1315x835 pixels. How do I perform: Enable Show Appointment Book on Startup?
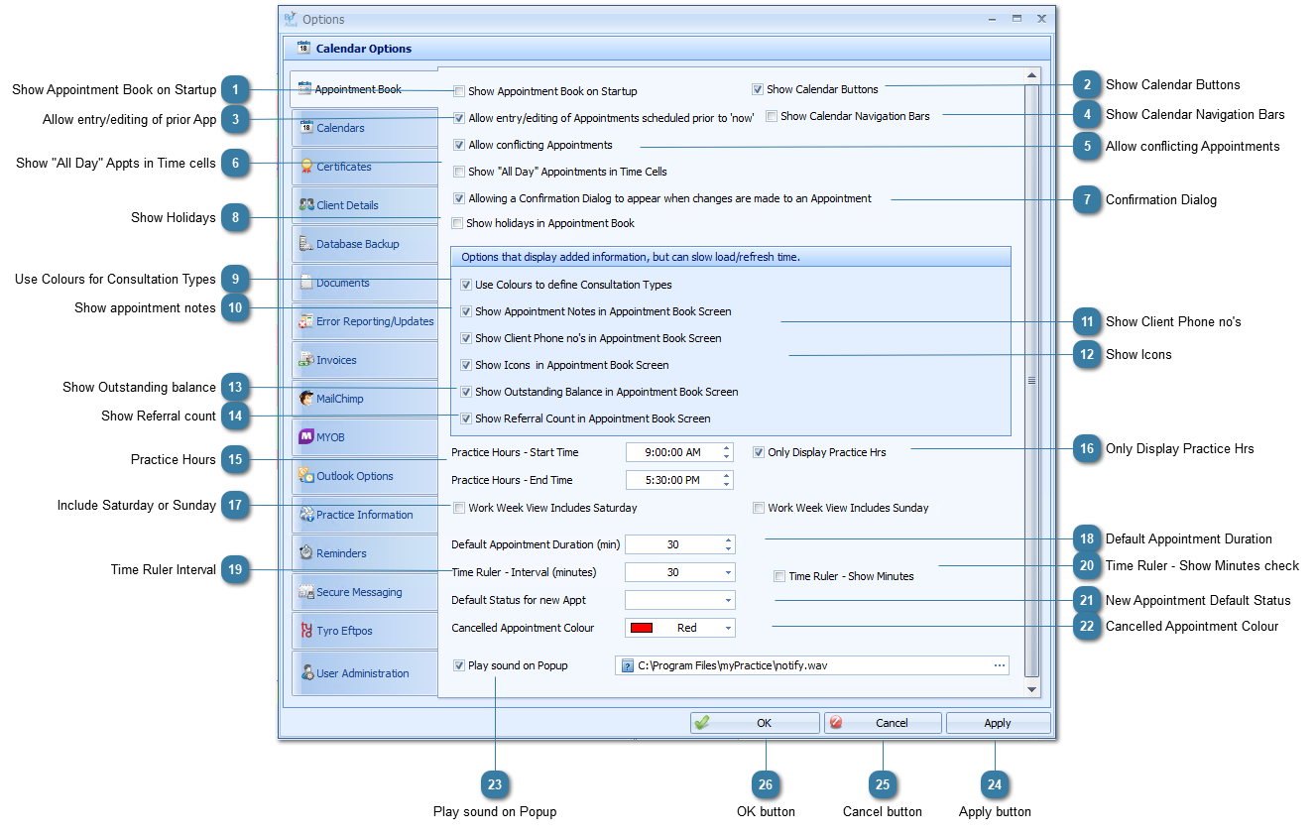click(x=459, y=91)
